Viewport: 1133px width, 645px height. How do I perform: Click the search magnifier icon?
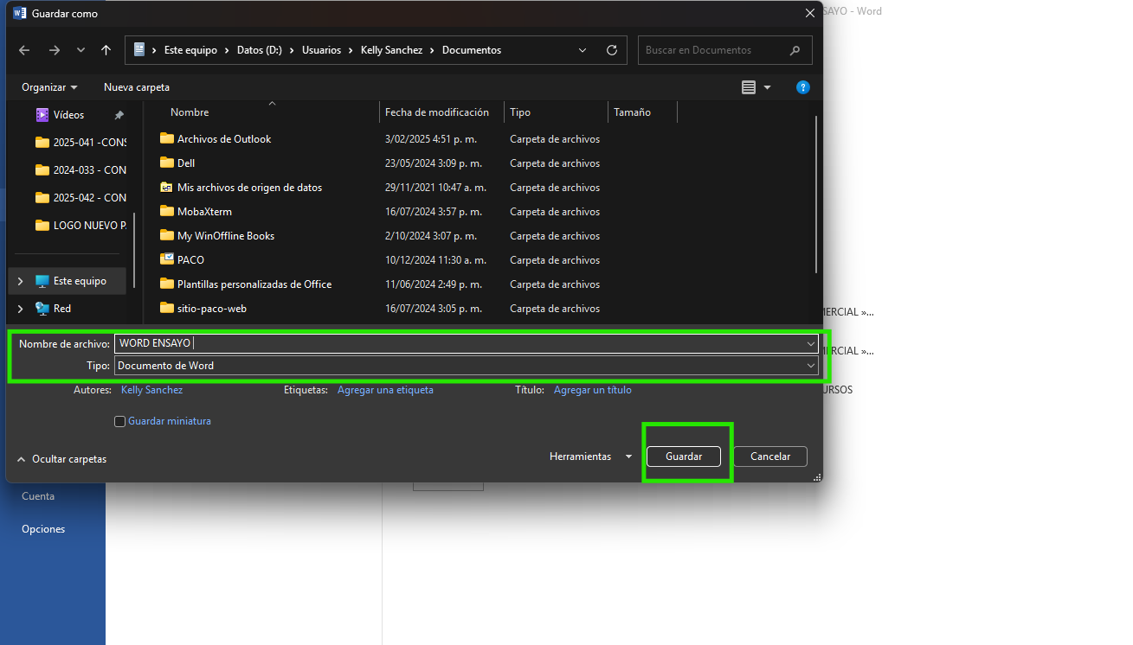(x=795, y=50)
